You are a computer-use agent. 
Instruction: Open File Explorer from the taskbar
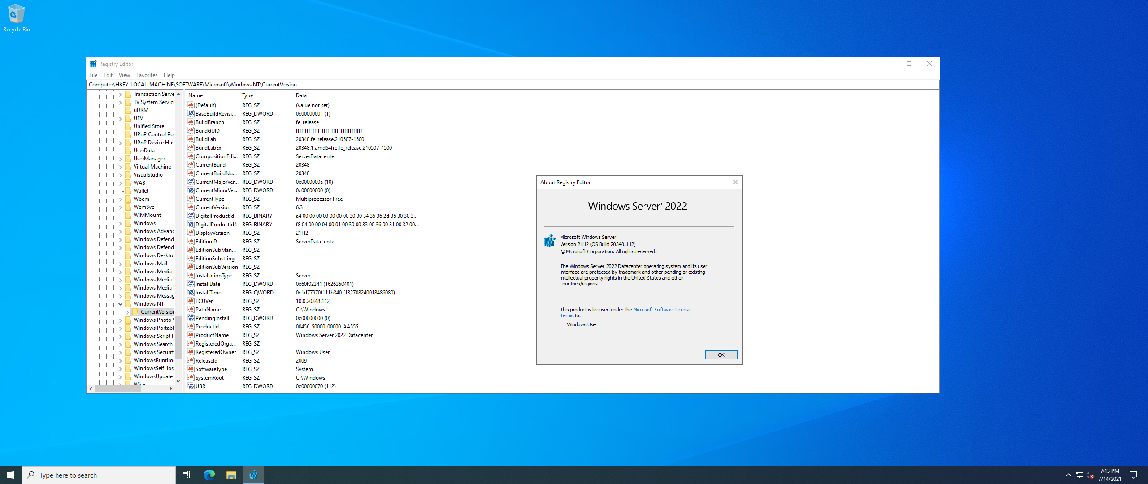click(231, 475)
